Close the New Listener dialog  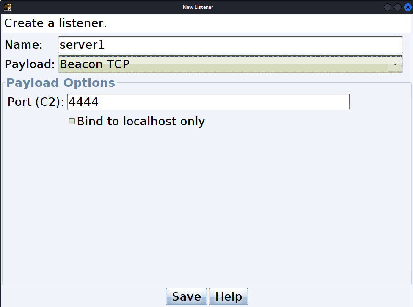(408, 7)
